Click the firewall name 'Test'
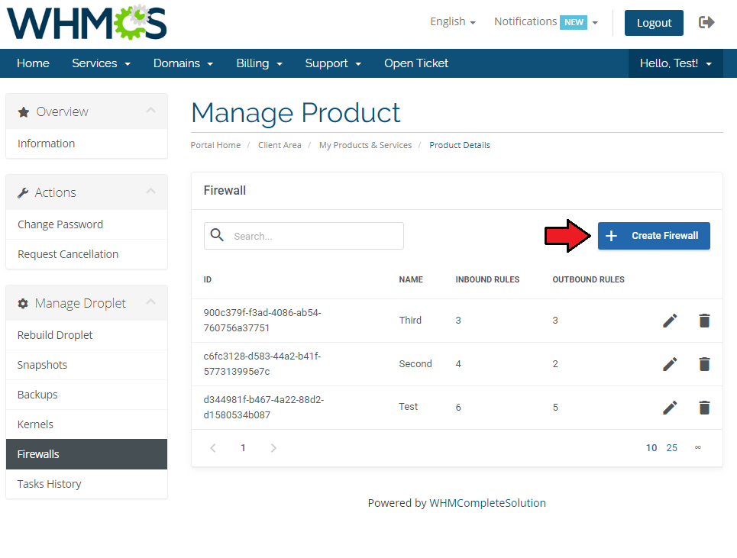Viewport: 737px width, 558px height. (x=409, y=407)
